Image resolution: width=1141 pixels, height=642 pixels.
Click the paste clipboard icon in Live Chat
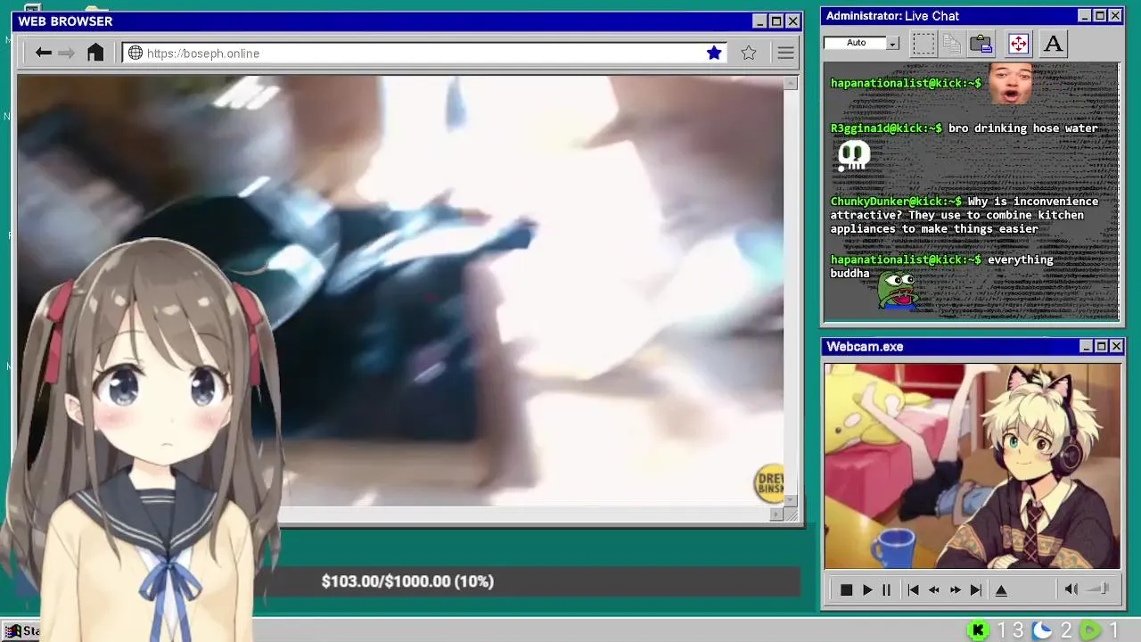tap(981, 43)
